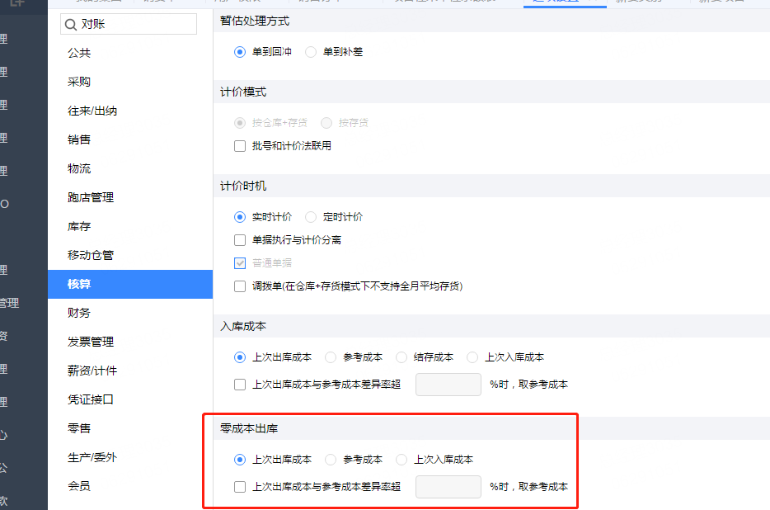
Task: Open 会员 settings
Action: (x=130, y=486)
